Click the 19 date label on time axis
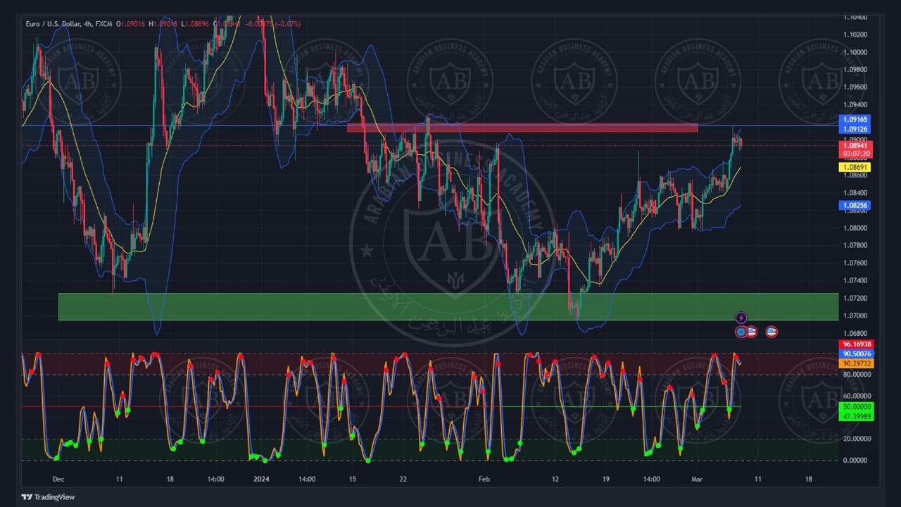 point(605,480)
